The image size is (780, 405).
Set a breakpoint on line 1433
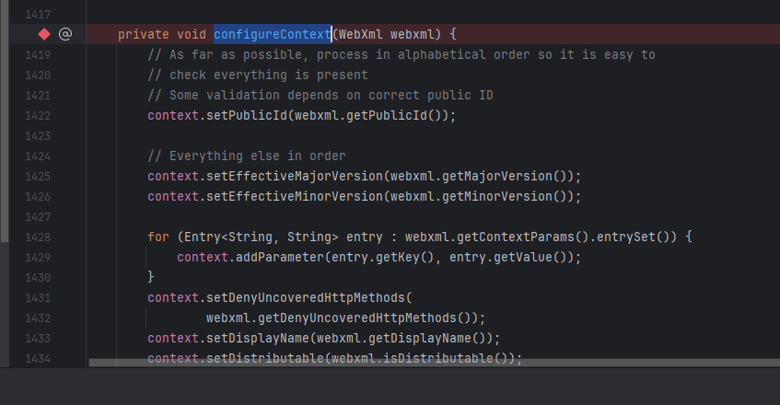click(x=38, y=338)
